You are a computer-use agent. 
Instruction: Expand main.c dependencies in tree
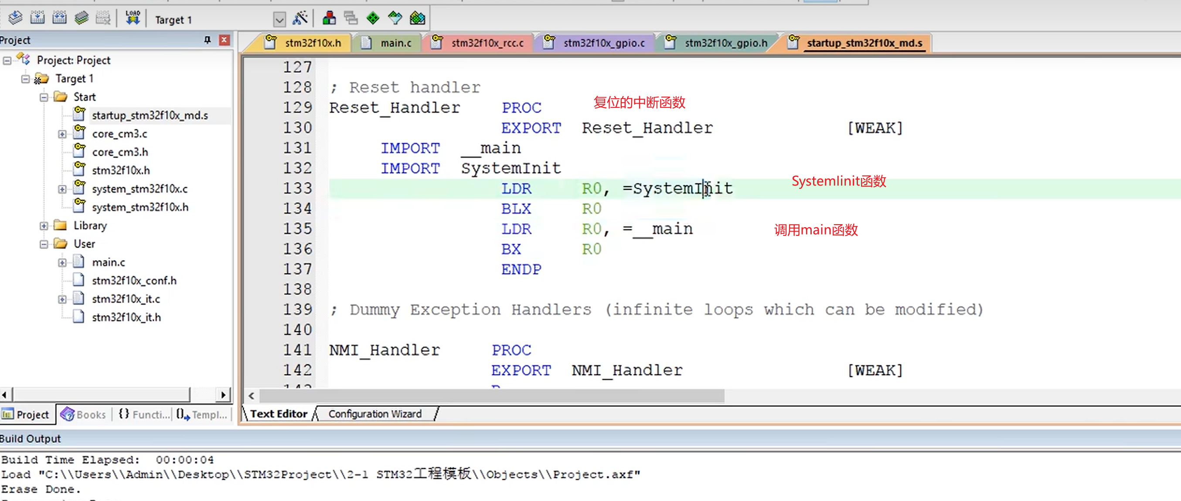(x=62, y=262)
